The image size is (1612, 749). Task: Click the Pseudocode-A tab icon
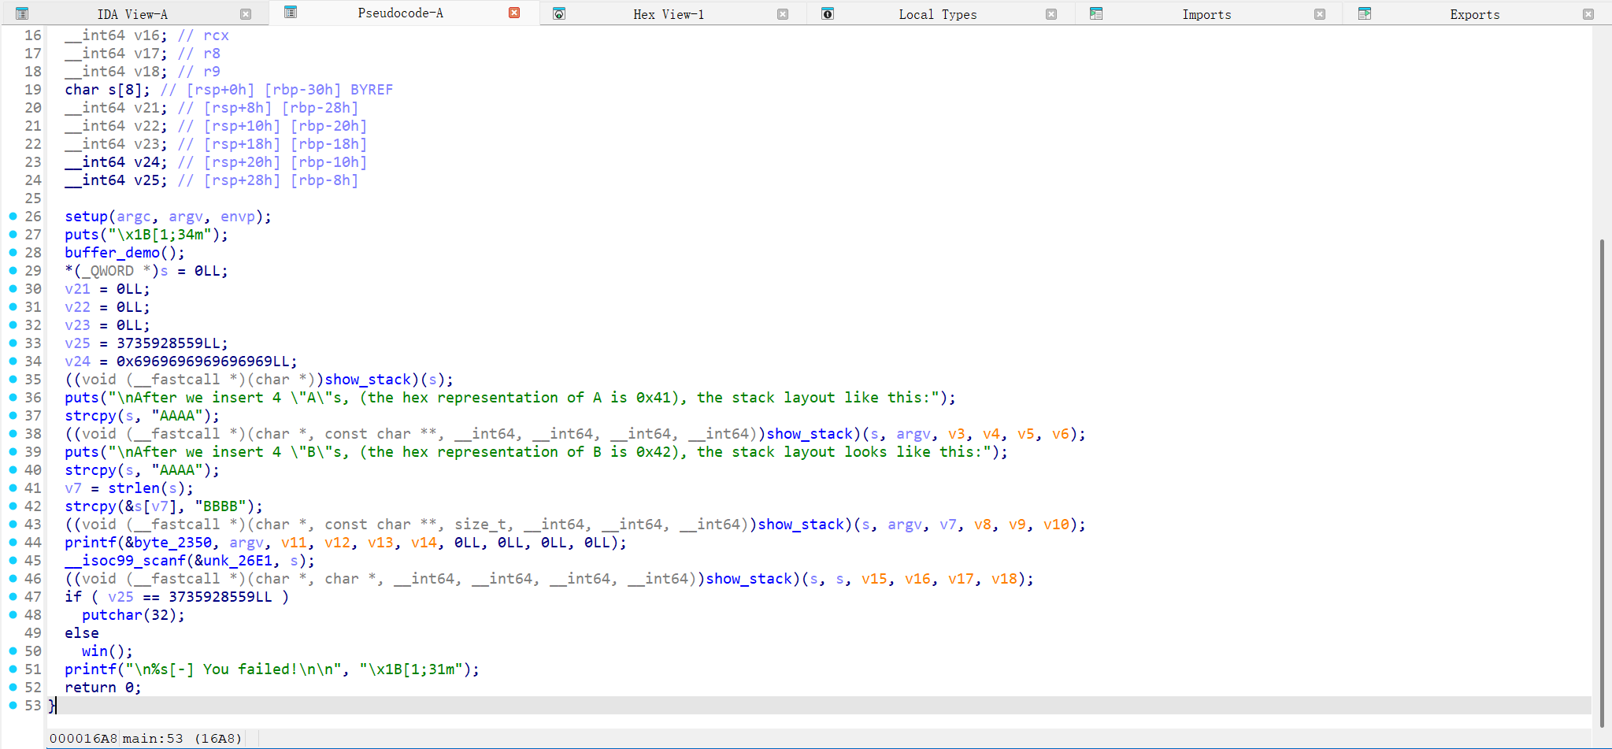click(291, 12)
